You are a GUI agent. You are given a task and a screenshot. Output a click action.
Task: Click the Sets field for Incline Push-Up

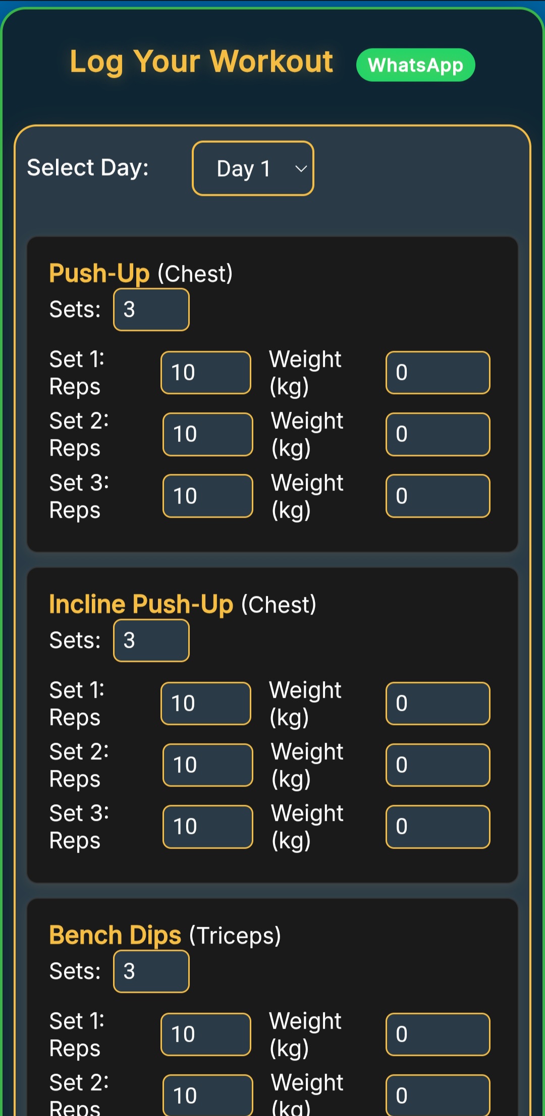[151, 640]
